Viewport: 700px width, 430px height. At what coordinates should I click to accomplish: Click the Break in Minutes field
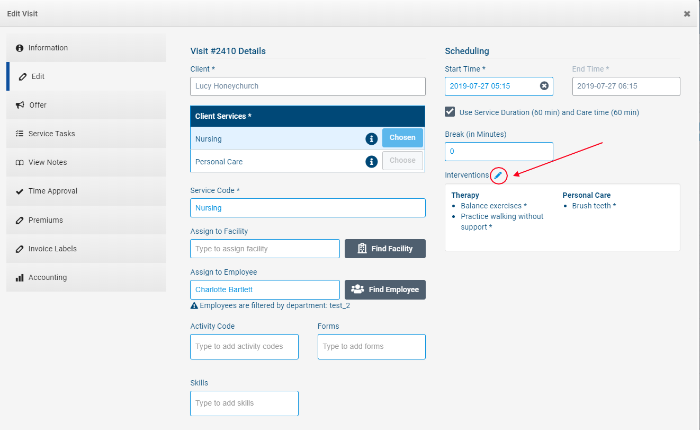coord(499,152)
